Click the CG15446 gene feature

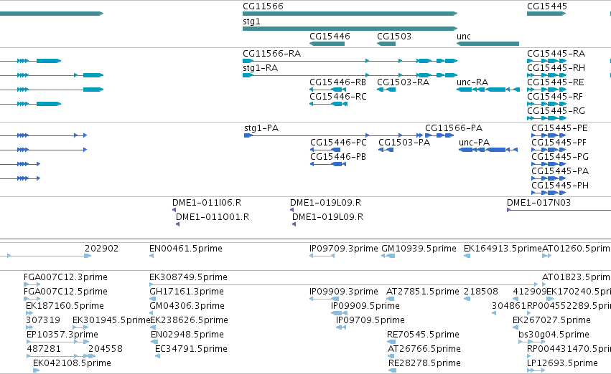click(327, 44)
